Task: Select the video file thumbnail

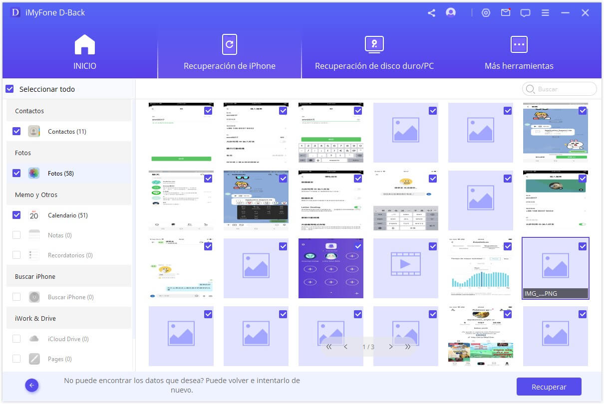Action: [405, 268]
